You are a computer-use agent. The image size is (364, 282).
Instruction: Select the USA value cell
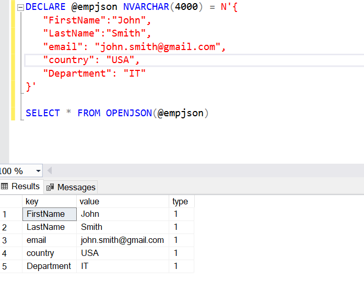(x=123, y=253)
